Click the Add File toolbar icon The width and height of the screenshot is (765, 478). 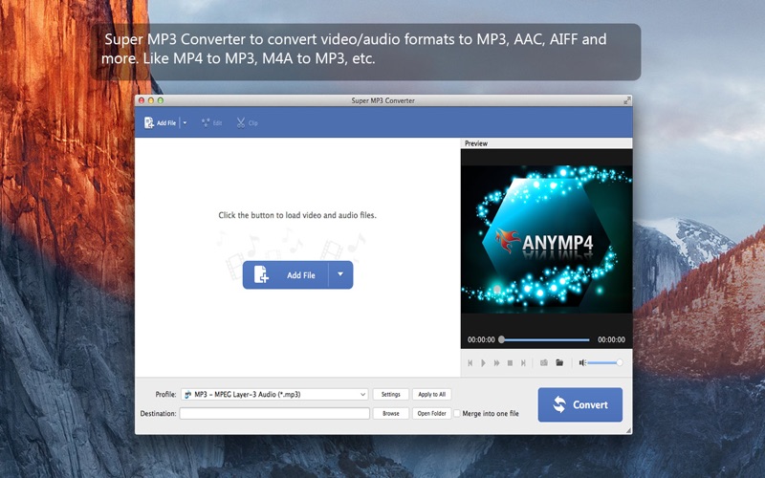(149, 123)
